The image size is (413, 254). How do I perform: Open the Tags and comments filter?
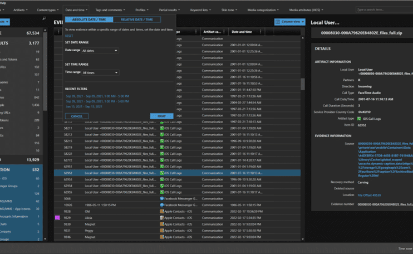pyautogui.click(x=110, y=10)
